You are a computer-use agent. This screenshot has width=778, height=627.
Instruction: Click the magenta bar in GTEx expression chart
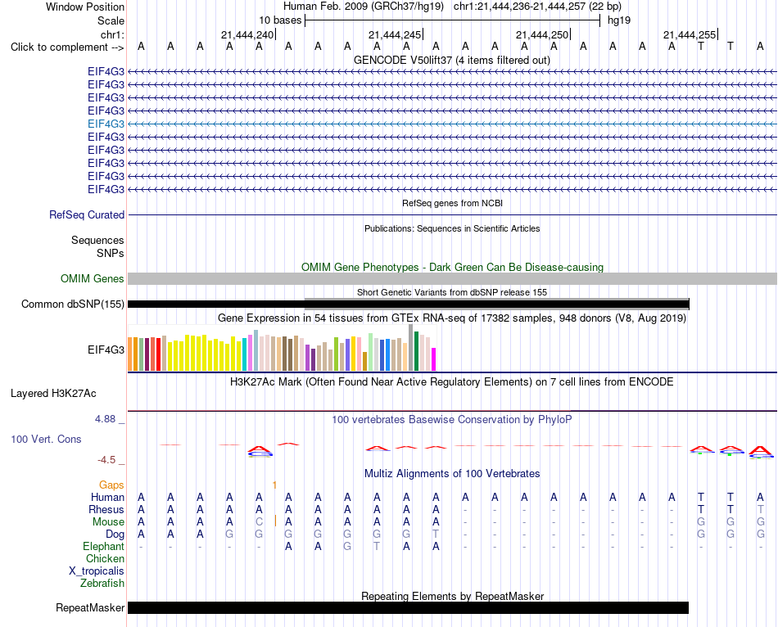coord(434,359)
